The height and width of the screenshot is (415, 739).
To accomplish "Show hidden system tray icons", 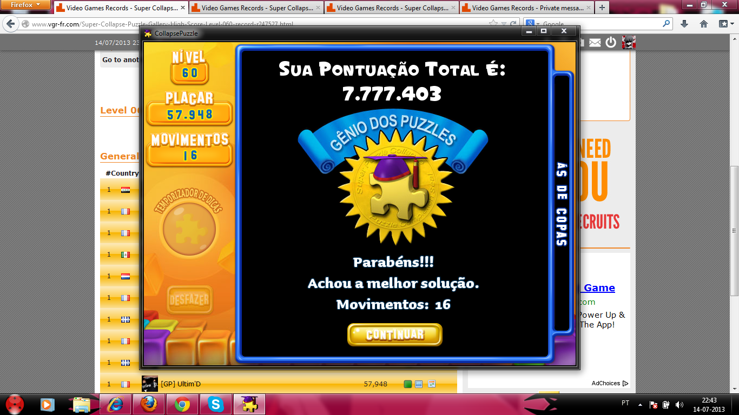I will [641, 404].
